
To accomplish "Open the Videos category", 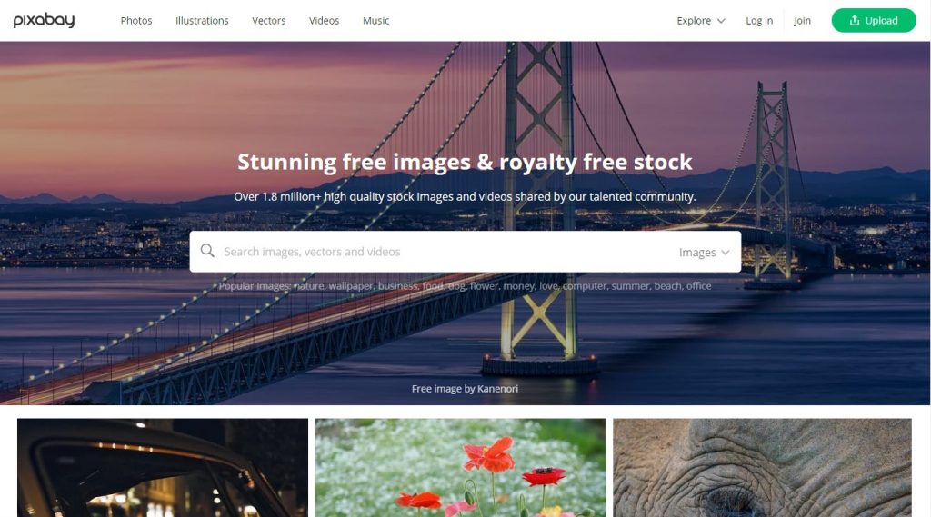I will tap(324, 20).
